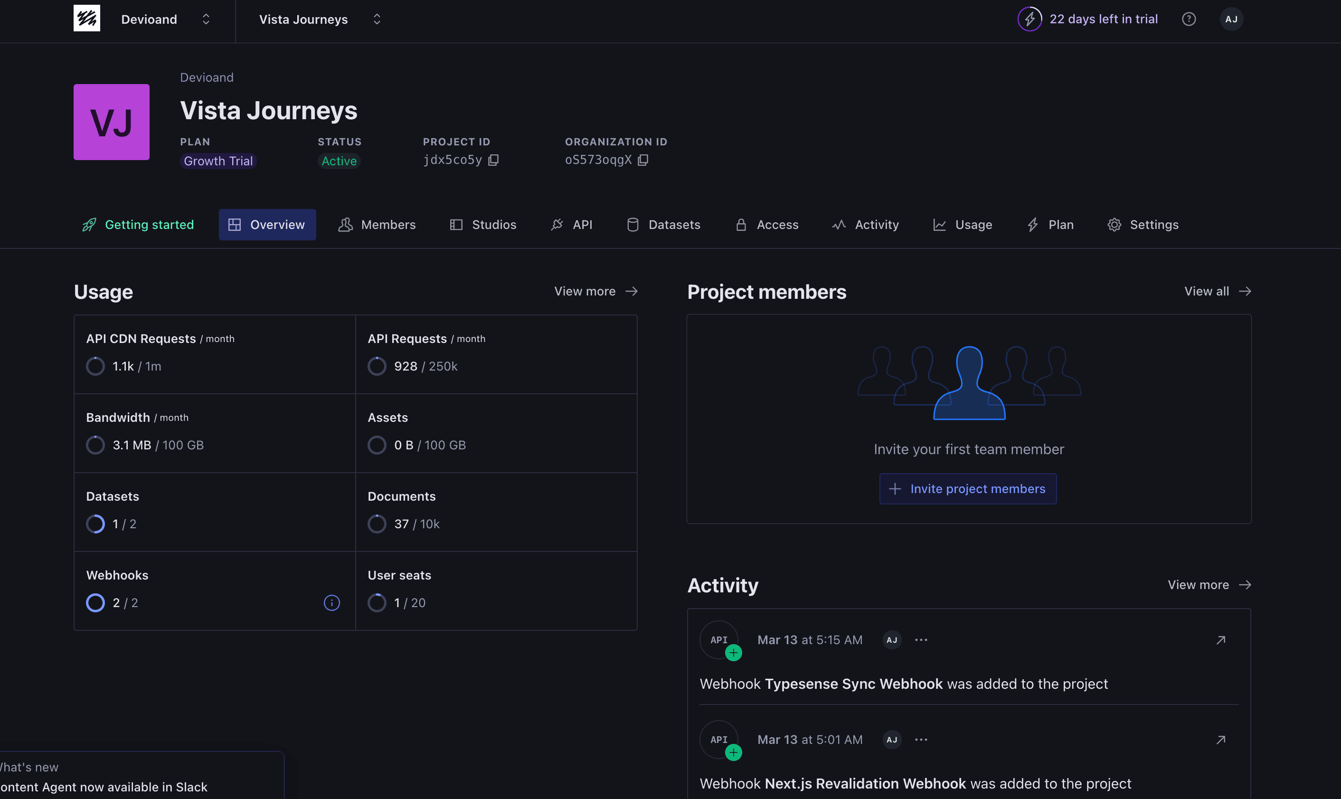Click the API icon on the Next.js Revalidation activity
The image size is (1341, 799).
pyautogui.click(x=719, y=739)
